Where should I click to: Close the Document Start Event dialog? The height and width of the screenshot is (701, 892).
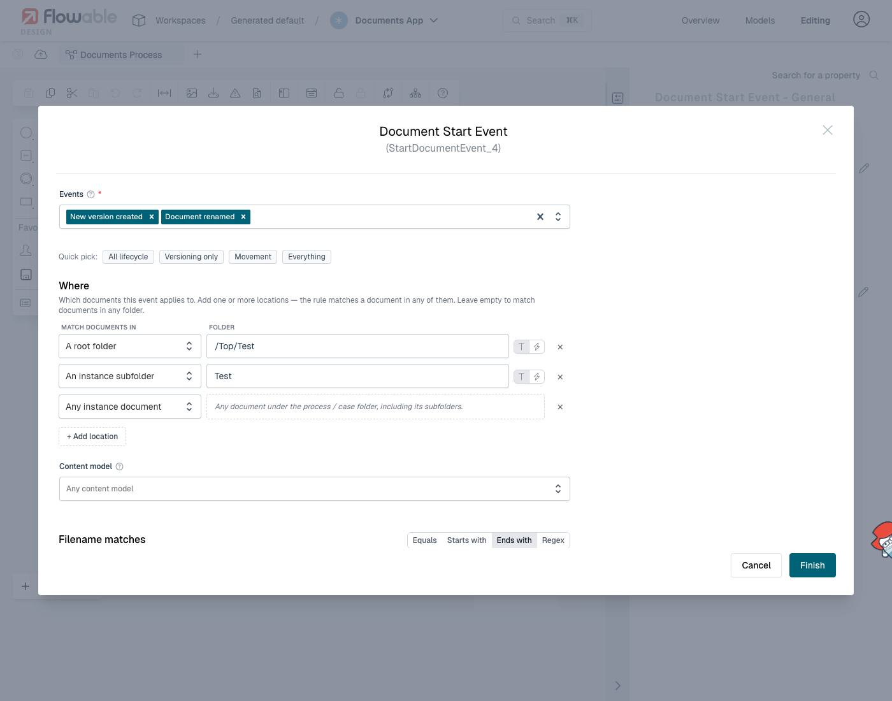(x=828, y=130)
